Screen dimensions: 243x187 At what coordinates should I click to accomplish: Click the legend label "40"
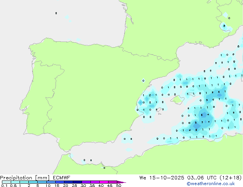(101, 185)
